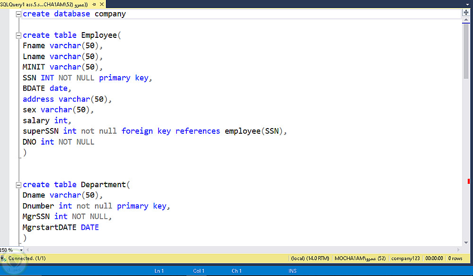This screenshot has height=276, width=473.
Task: Click the 'MgrSSN' column name
Action: click(x=36, y=216)
